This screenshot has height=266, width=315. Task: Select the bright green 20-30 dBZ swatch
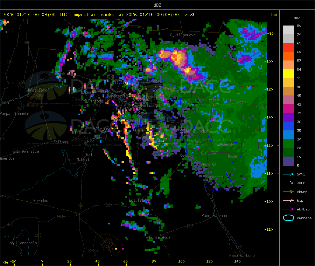coord(288,143)
